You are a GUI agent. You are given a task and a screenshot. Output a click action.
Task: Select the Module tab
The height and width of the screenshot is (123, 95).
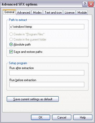pyautogui.click(x=82, y=13)
